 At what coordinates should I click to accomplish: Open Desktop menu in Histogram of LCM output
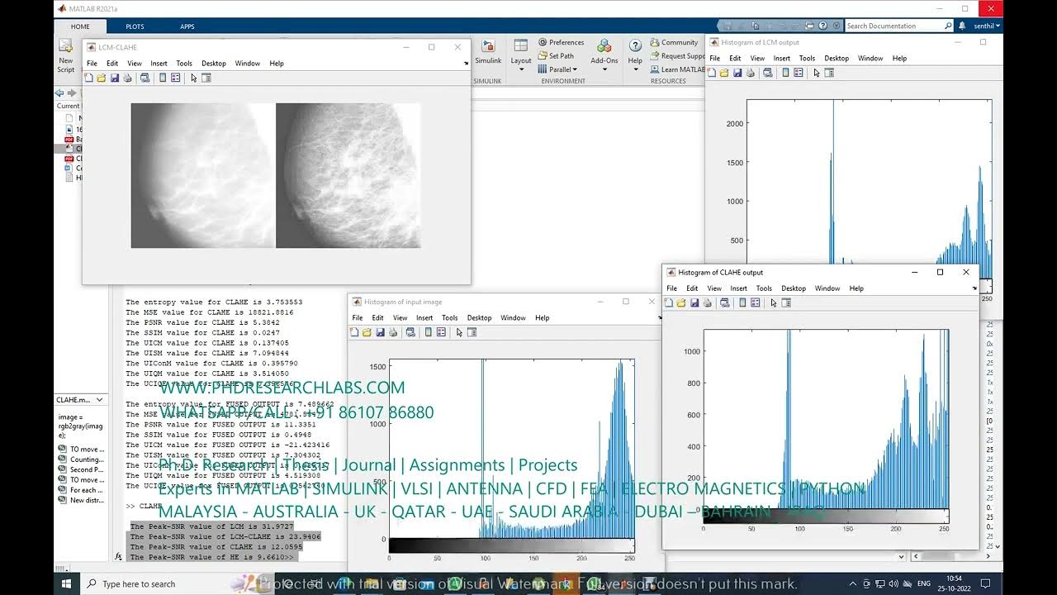click(837, 59)
